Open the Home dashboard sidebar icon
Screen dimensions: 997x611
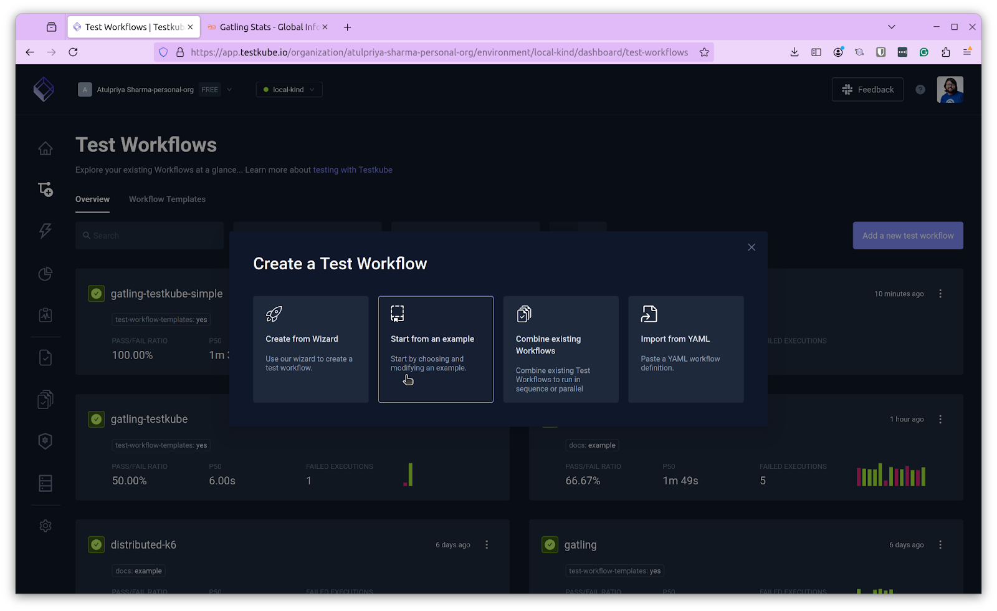tap(45, 148)
